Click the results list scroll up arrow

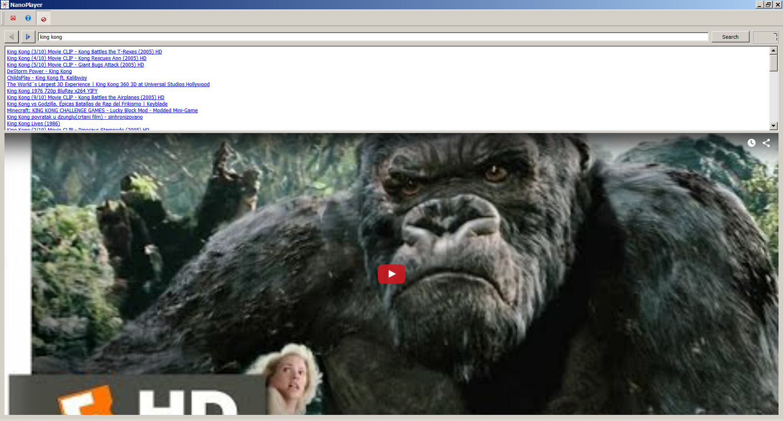point(773,51)
